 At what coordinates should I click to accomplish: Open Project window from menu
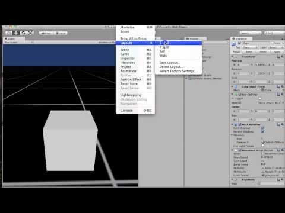coord(135,67)
